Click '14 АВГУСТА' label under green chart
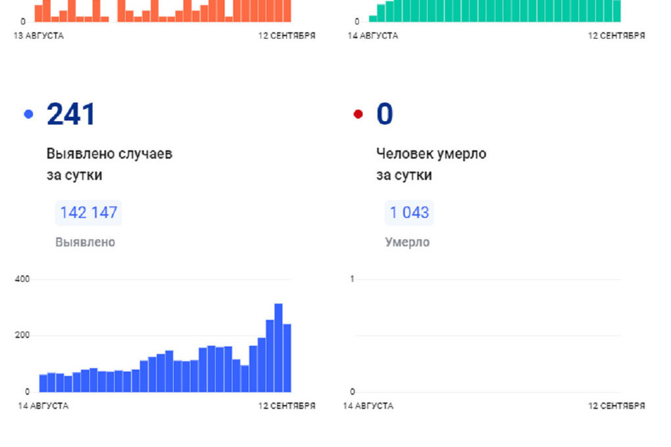The image size is (671, 447). 373,35
